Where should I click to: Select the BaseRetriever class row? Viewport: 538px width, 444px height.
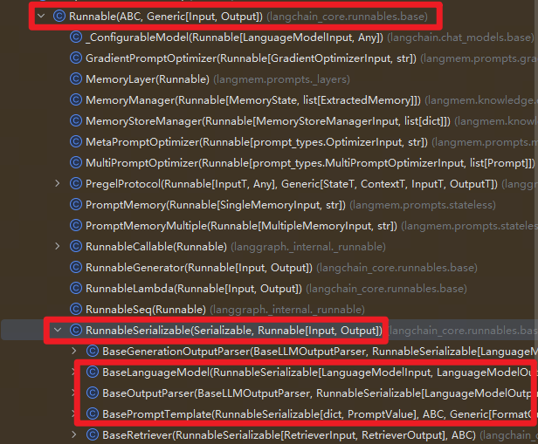pyautogui.click(x=269, y=434)
